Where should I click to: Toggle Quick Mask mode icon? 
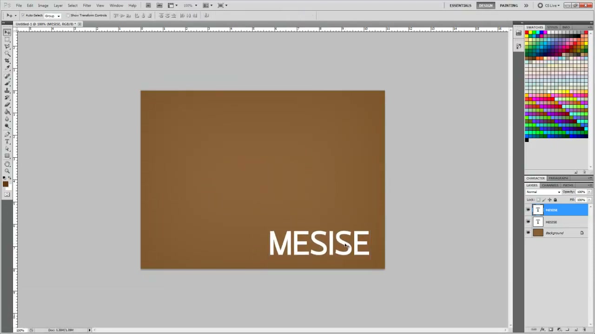(7, 194)
